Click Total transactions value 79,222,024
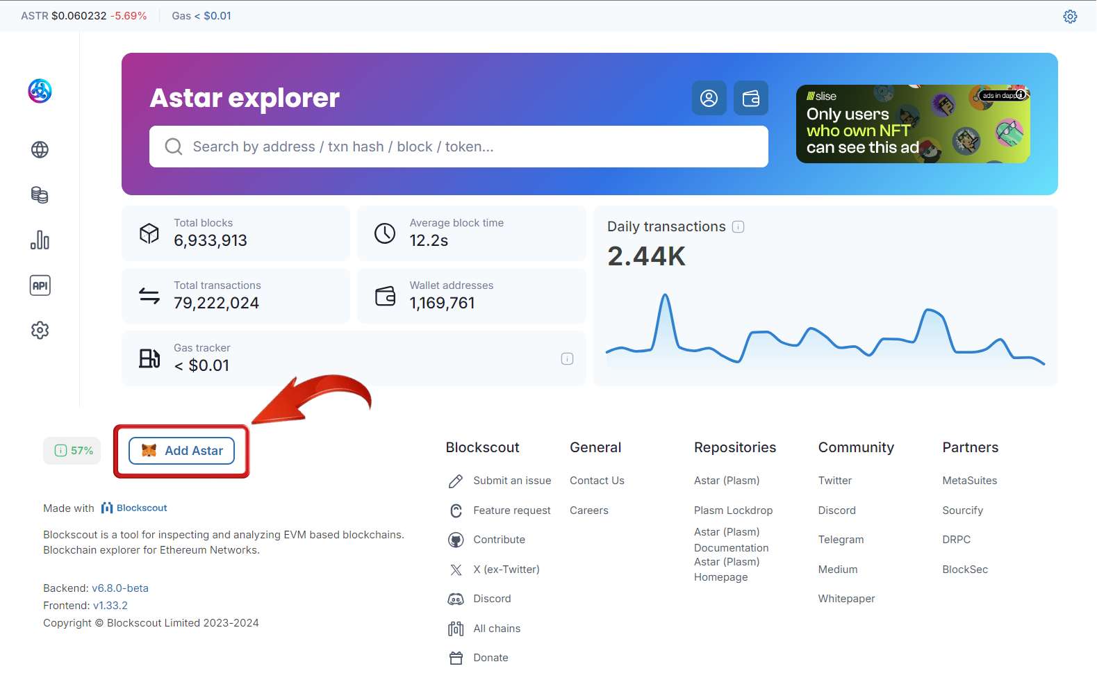Viewport: 1097px width, 680px height. [216, 303]
